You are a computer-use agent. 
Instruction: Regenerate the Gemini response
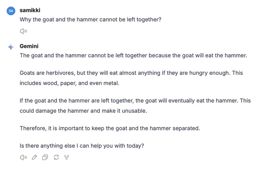(x=56, y=157)
